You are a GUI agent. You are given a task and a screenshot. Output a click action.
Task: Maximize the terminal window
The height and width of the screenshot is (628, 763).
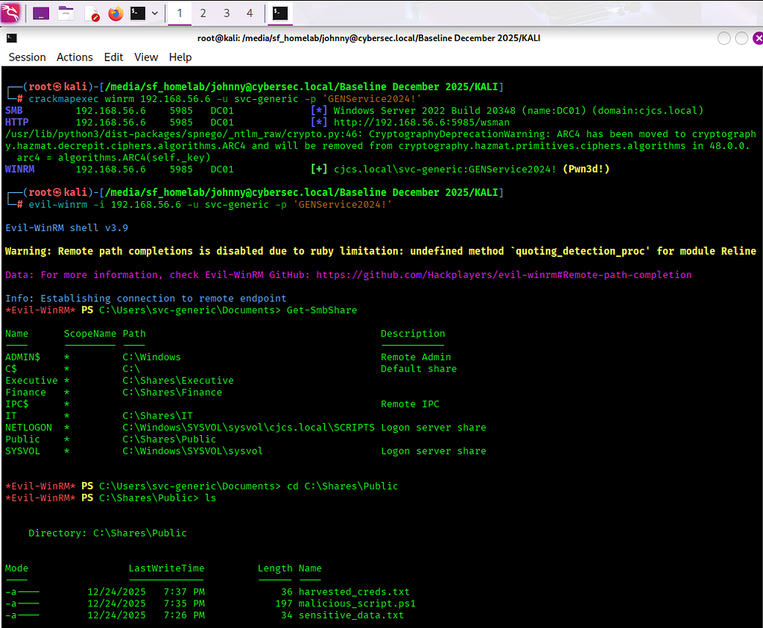(x=741, y=38)
